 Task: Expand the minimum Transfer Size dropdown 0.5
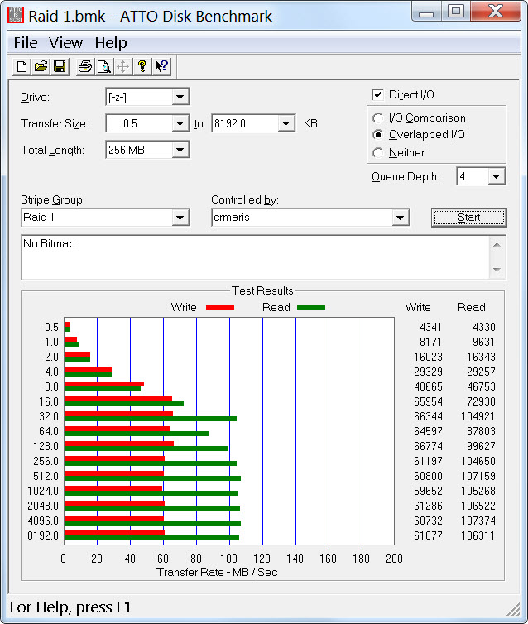coord(180,123)
